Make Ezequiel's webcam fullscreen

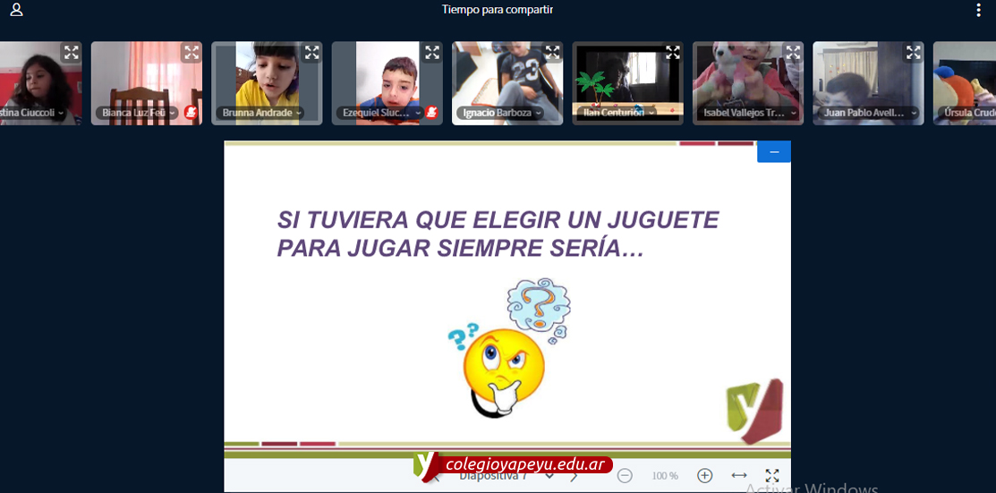[x=432, y=53]
